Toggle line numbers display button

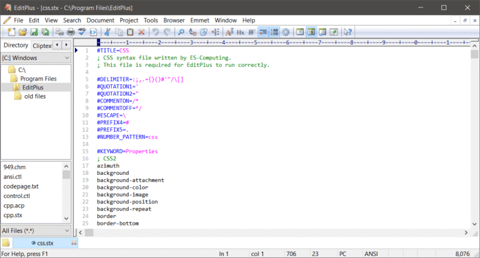[x=274, y=32]
